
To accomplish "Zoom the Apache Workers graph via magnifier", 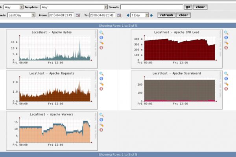I will [101, 115].
